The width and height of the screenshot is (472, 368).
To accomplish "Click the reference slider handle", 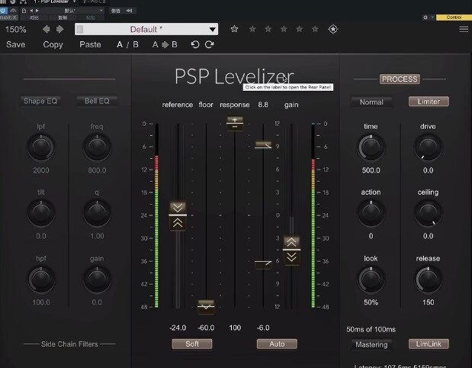I will pyautogui.click(x=178, y=215).
